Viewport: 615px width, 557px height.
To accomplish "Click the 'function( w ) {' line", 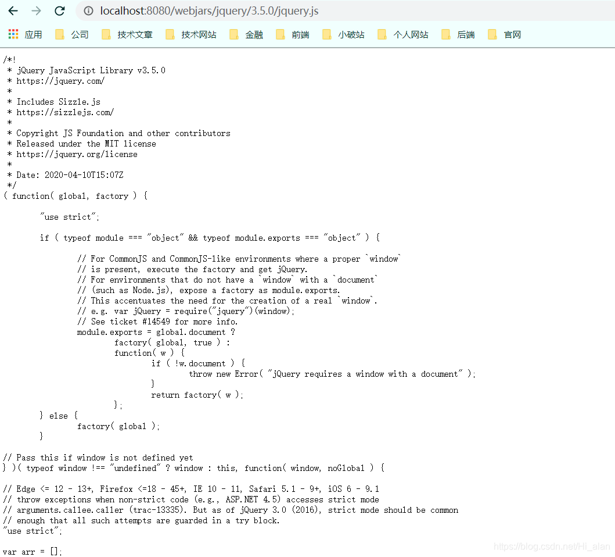I will tap(149, 353).
